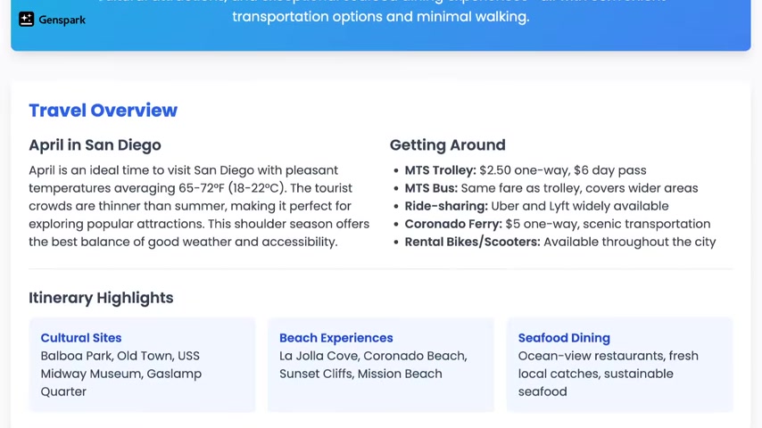Select the Ride-sharing list entry

[536, 206]
